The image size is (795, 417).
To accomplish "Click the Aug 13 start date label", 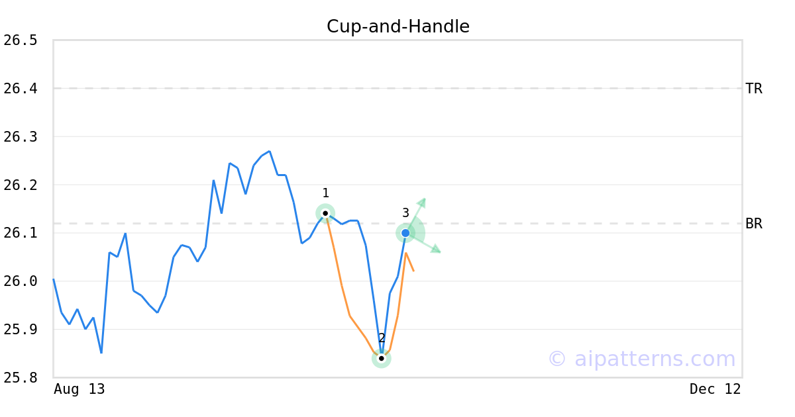I will tap(79, 389).
